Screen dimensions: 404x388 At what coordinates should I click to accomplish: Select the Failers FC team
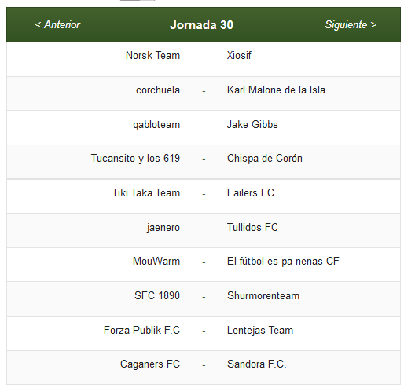(251, 193)
